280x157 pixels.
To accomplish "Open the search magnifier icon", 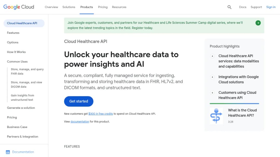I will pos(229,7).
